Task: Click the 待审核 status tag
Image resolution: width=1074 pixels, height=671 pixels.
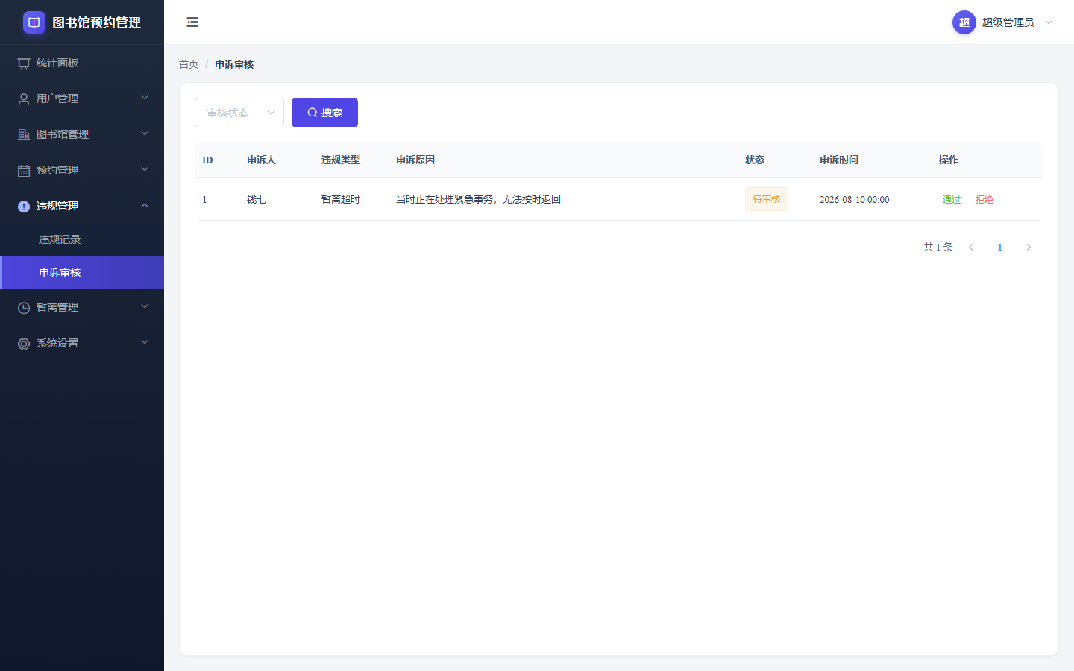Action: (x=767, y=199)
